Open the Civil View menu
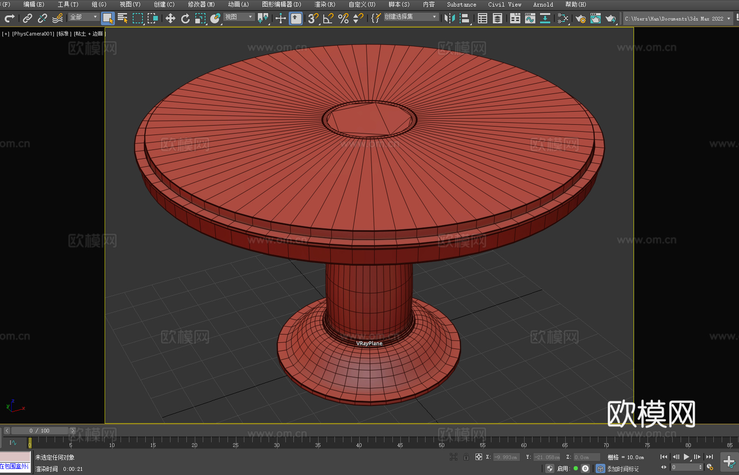Image resolution: width=739 pixels, height=475 pixels. click(505, 4)
